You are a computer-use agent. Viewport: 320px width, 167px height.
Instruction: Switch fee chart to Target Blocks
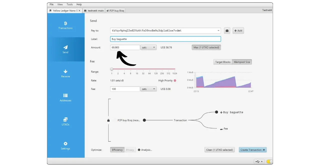[x=223, y=62]
